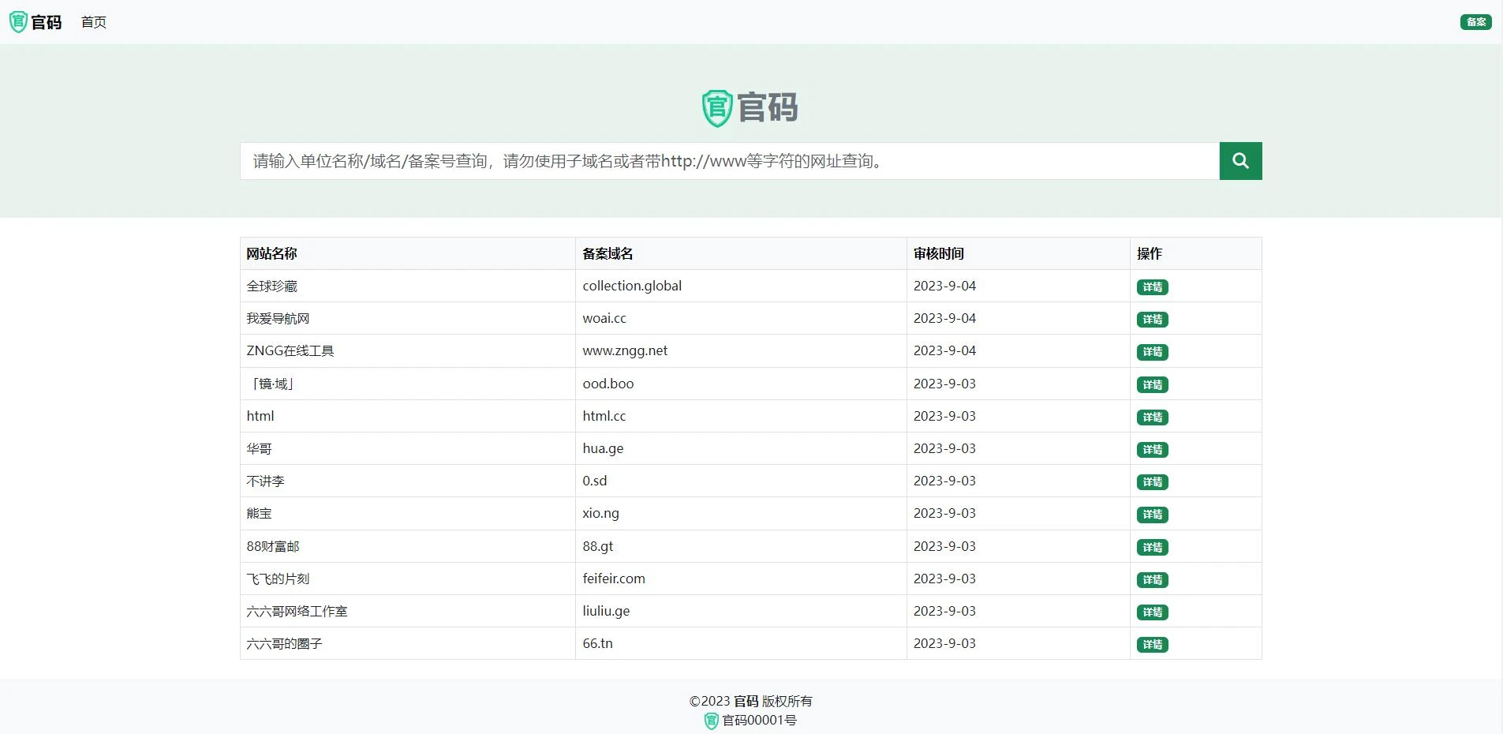The image size is (1503, 734).
Task: Click the magnifying glass search icon
Action: coord(1240,161)
